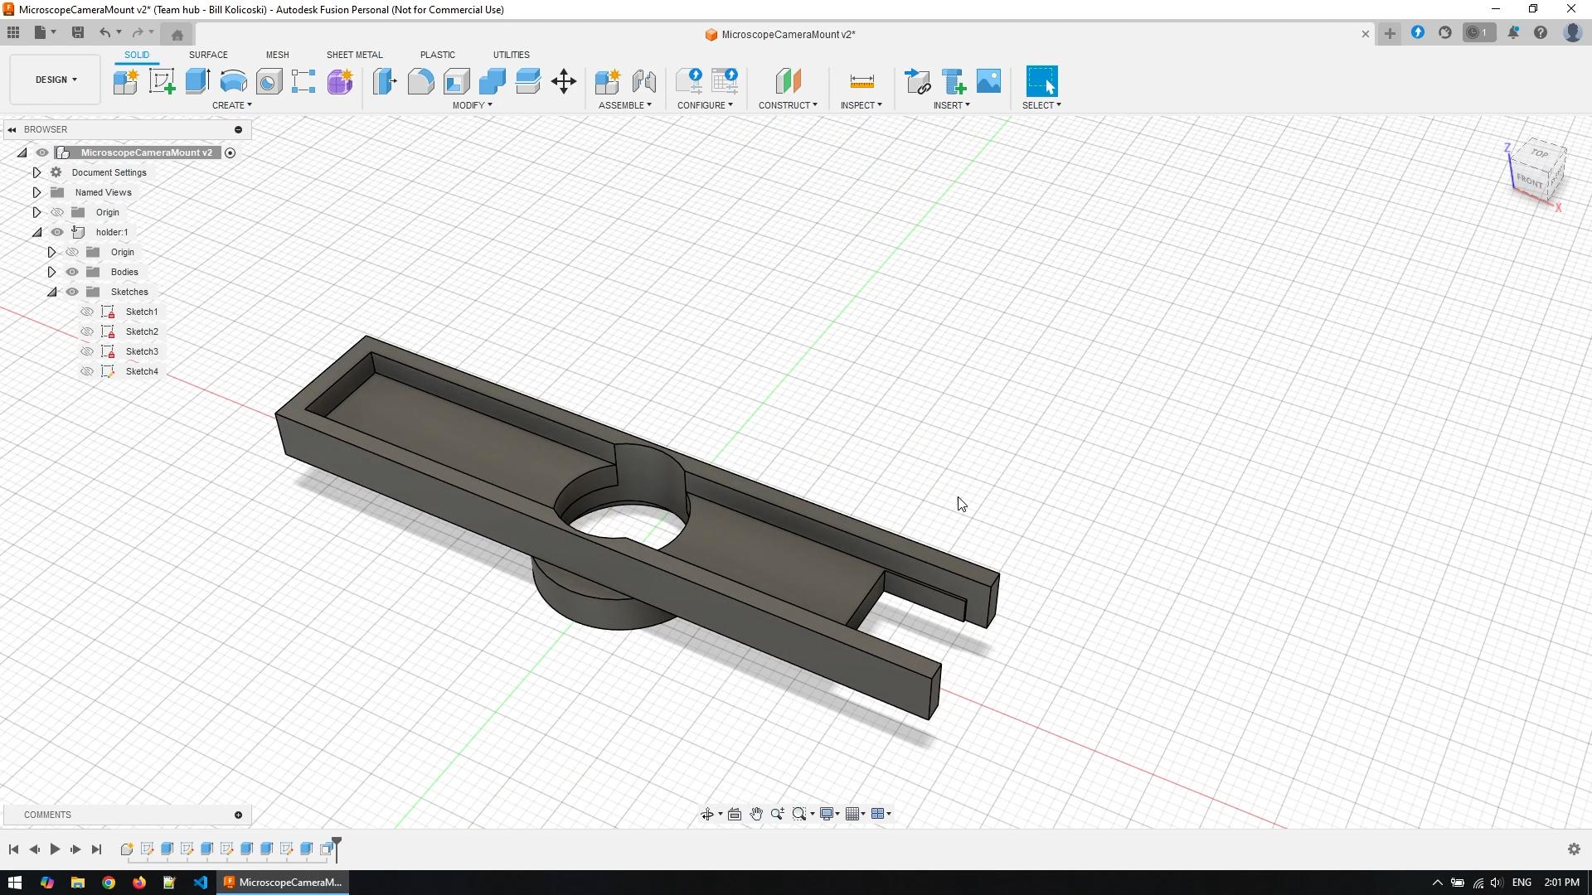Switch to the SHEET METAL tab
Viewport: 1592px width, 895px height.
[x=354, y=55]
